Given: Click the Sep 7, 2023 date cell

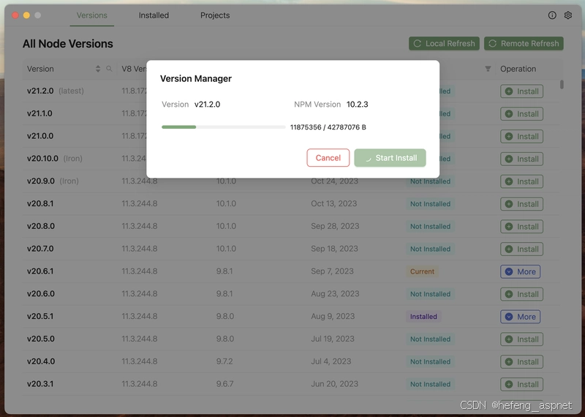Looking at the screenshot, I should [x=332, y=271].
